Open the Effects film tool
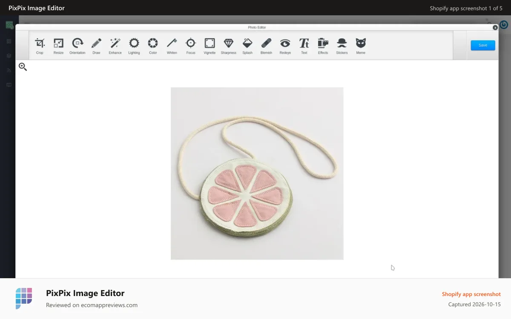Screen dimensions: 511x319 coord(323,46)
